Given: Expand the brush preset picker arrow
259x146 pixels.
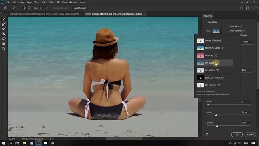Looking at the screenshot, I should (x=17, y=8).
